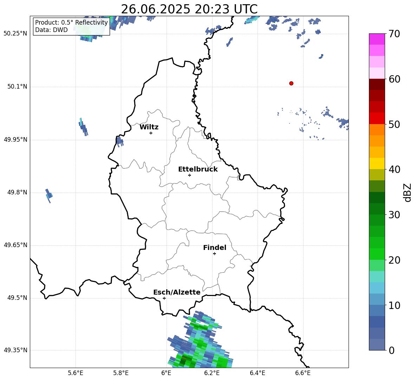Pick the orange colorbar swatch below 50
Screen dimensions: 416x380
377,130
